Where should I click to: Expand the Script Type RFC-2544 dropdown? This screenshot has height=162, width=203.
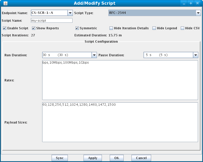[198, 13]
